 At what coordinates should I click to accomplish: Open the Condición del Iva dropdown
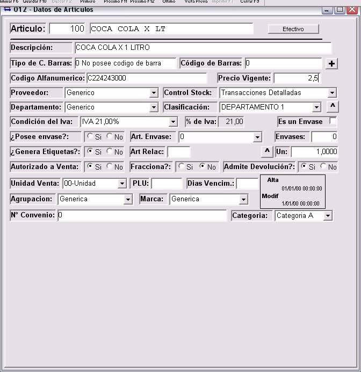[173, 122]
